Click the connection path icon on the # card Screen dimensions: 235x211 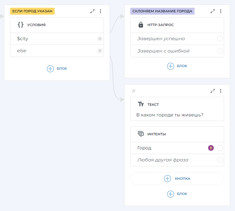pos(213,91)
